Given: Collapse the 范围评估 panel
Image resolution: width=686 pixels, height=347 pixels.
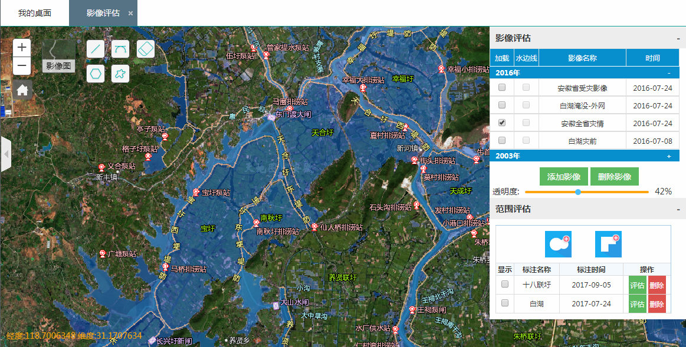Looking at the screenshot, I should point(679,209).
